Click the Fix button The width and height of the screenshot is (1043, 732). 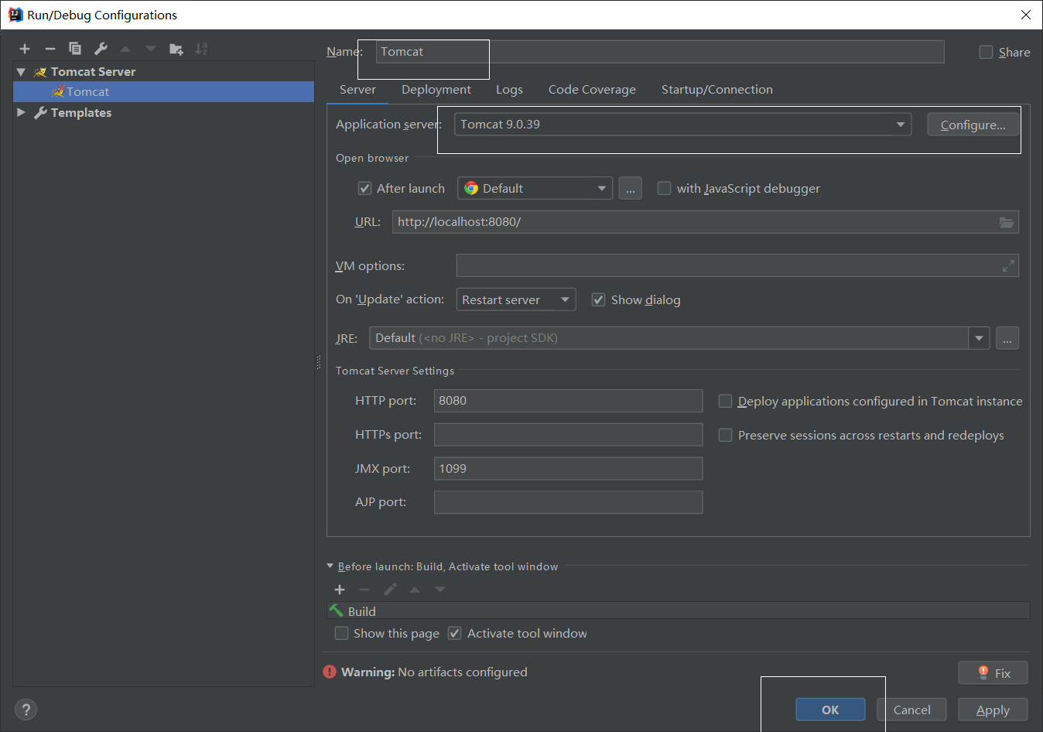click(993, 672)
